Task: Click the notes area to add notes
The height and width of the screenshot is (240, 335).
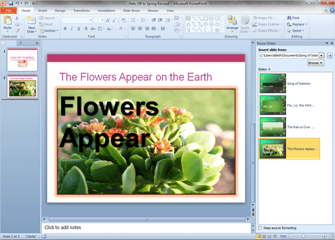Action: (146, 228)
